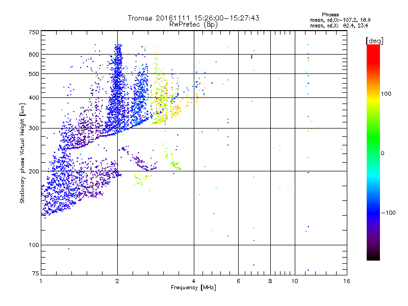
Task: Click the x-axis tick label '16'
Action: coord(347,281)
